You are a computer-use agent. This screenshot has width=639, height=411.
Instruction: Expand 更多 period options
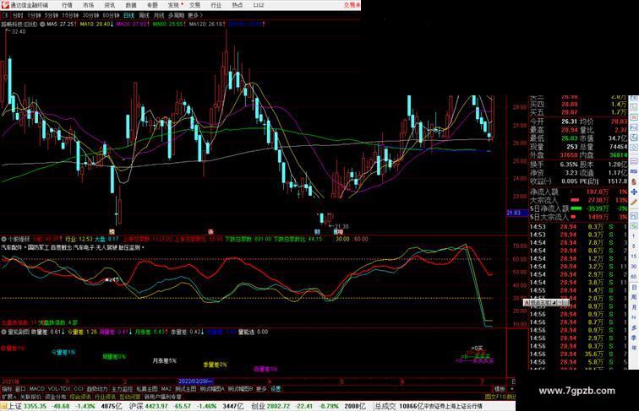coord(194,15)
